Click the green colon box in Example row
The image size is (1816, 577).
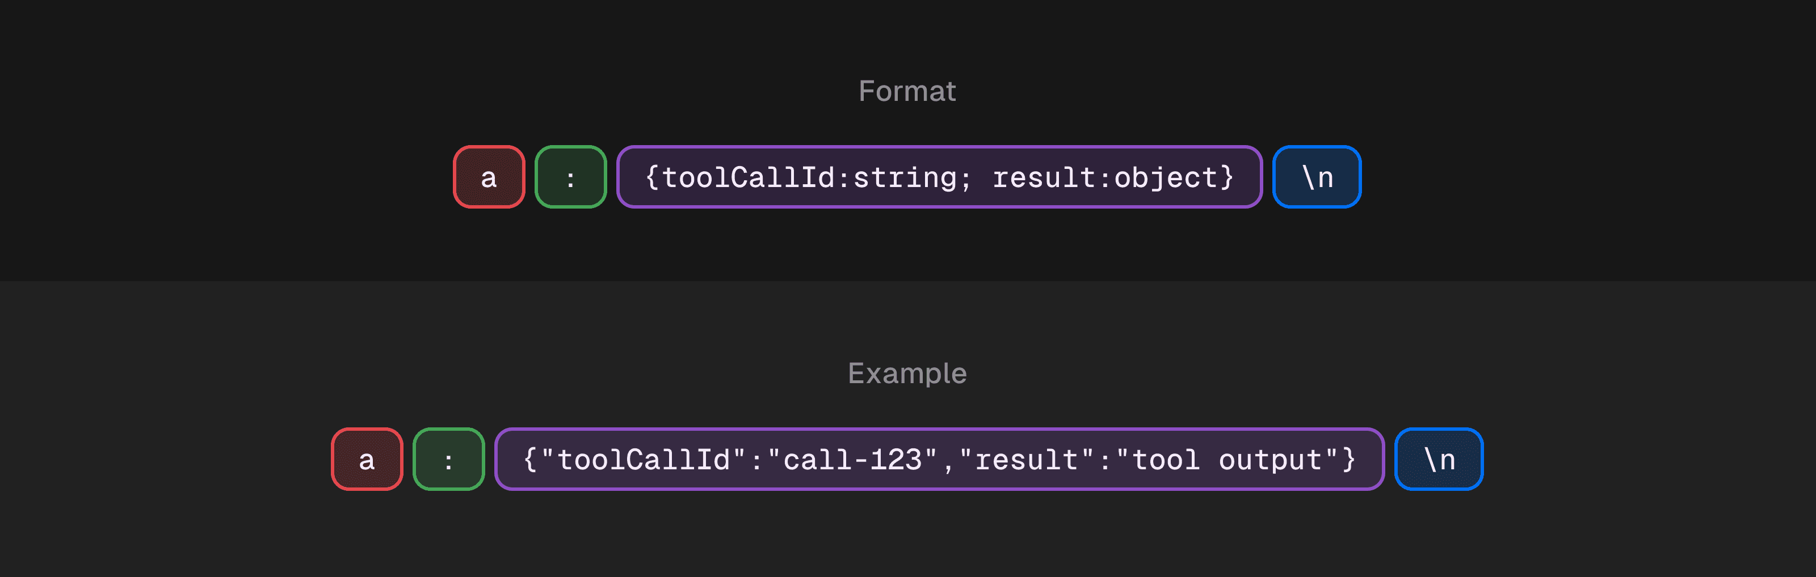tap(448, 459)
